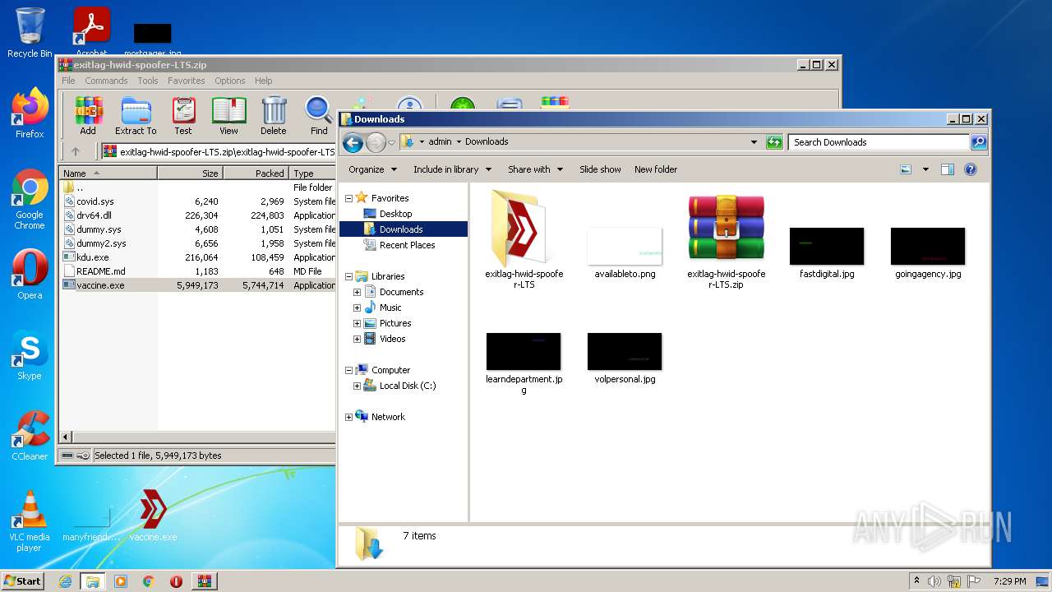Collapse the Libraries tree group
The height and width of the screenshot is (592, 1052).
coord(348,276)
